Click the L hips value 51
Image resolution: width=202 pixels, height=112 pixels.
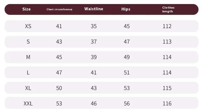pos(127,73)
